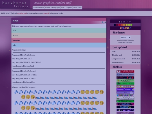This screenshot has width=152, height=114.
Task: Click the Blinkies heading
Action: click(x=117, y=67)
